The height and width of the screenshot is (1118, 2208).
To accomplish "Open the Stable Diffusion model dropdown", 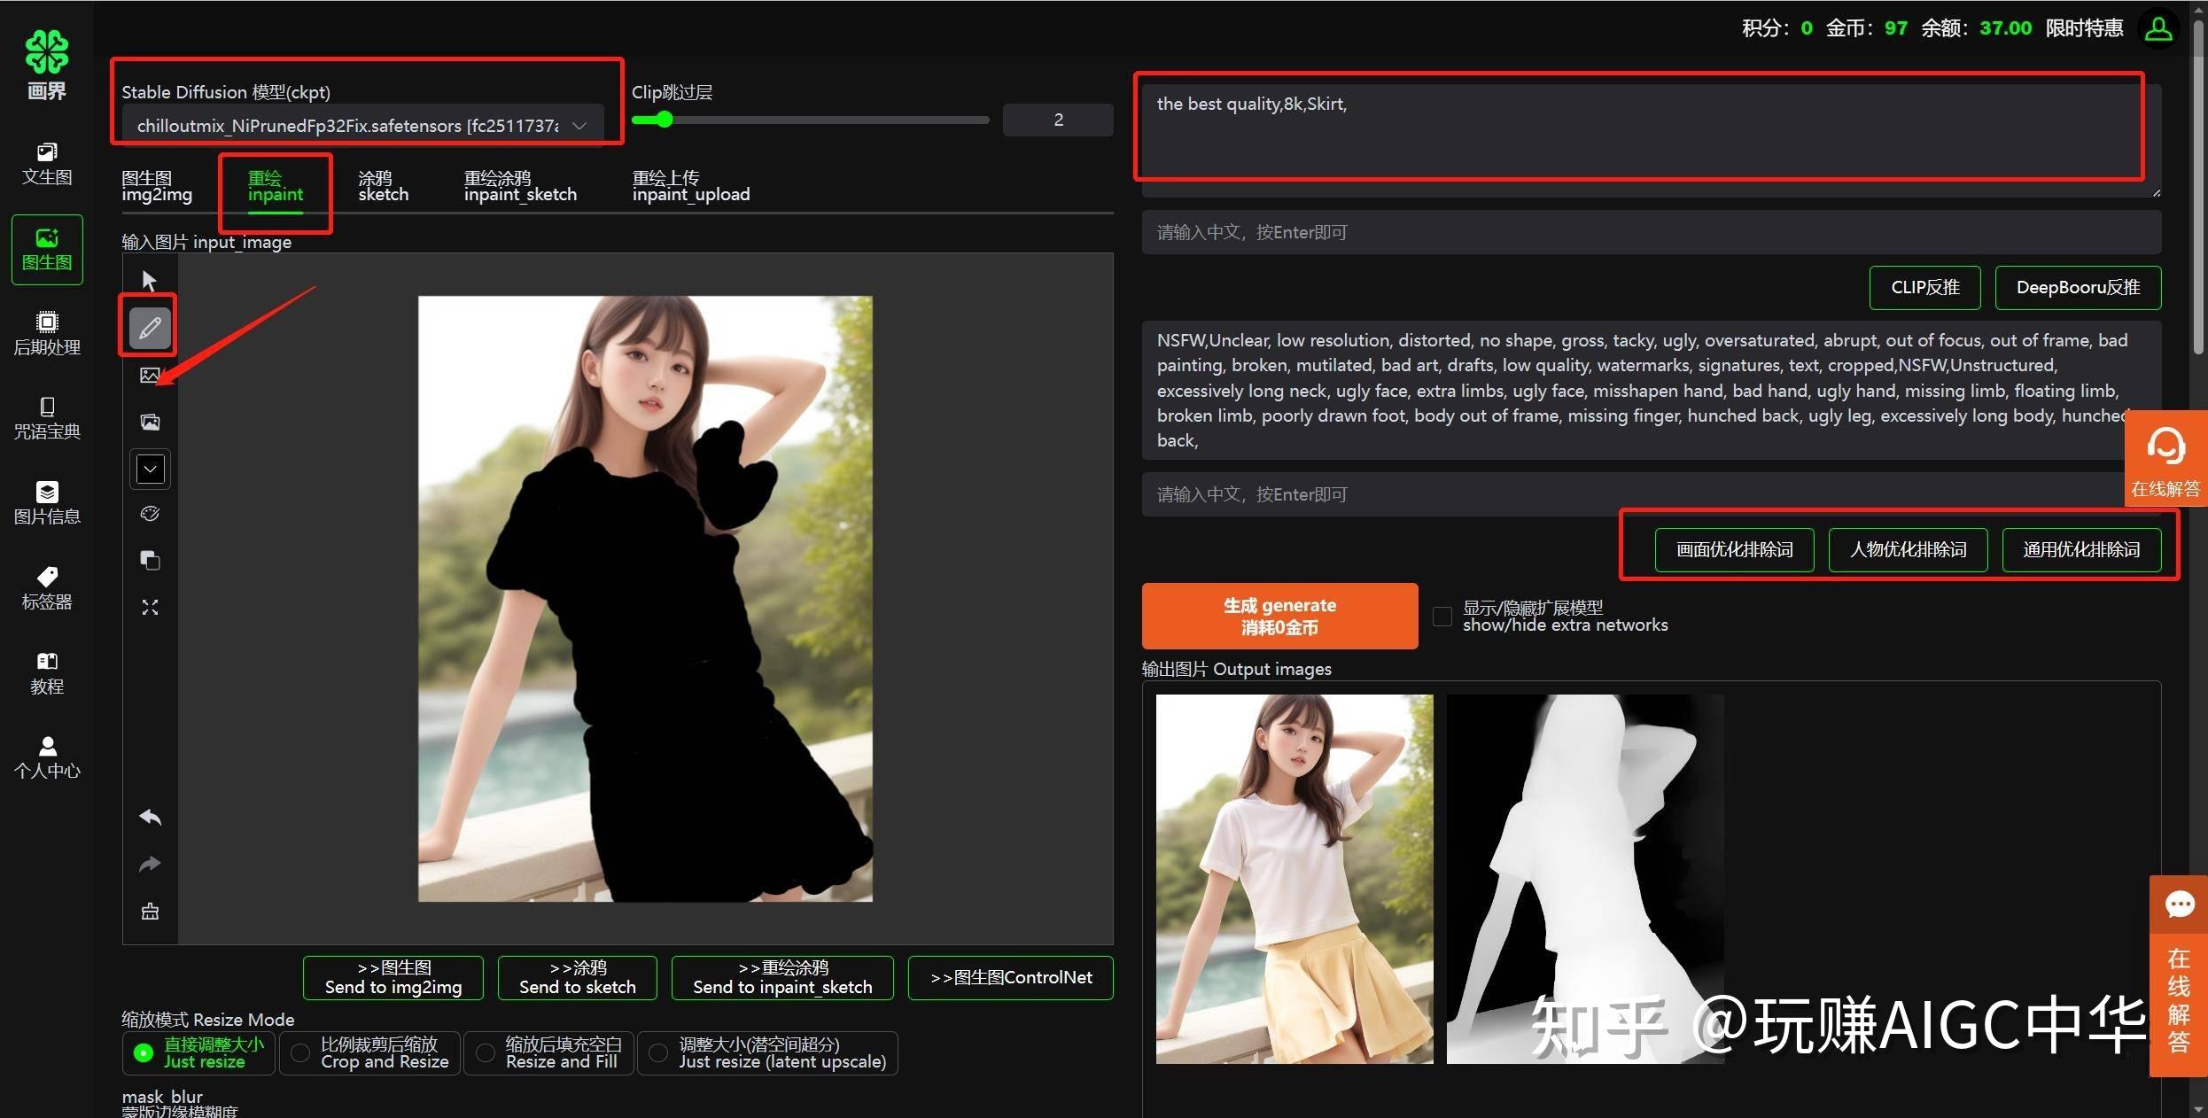I will point(578,125).
